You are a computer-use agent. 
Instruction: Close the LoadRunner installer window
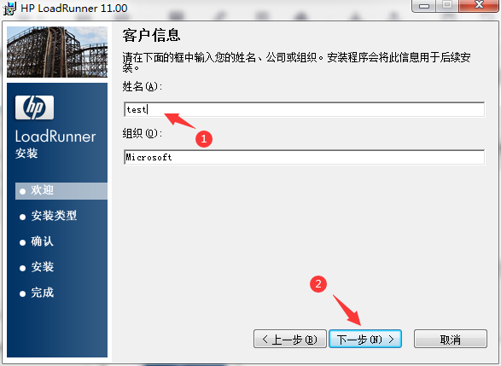click(x=479, y=5)
